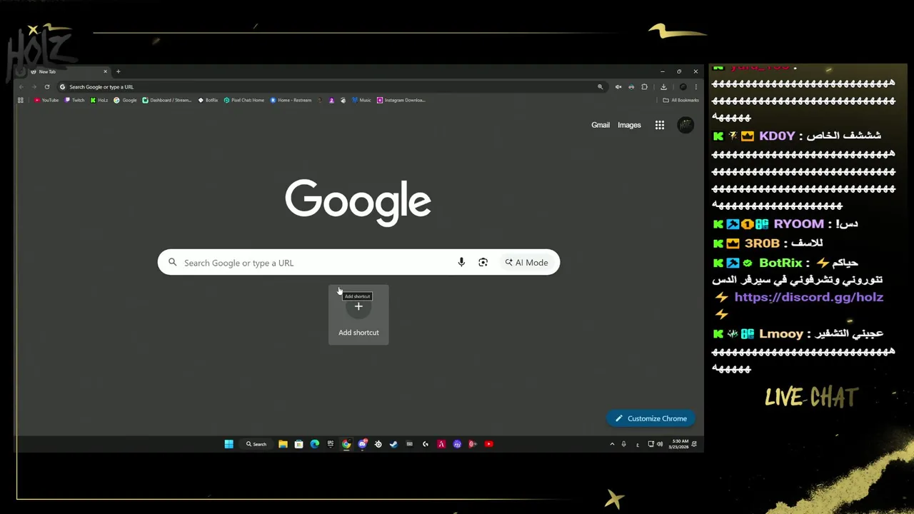Open Windows Start menu
This screenshot has height=514, width=914.
228,444
